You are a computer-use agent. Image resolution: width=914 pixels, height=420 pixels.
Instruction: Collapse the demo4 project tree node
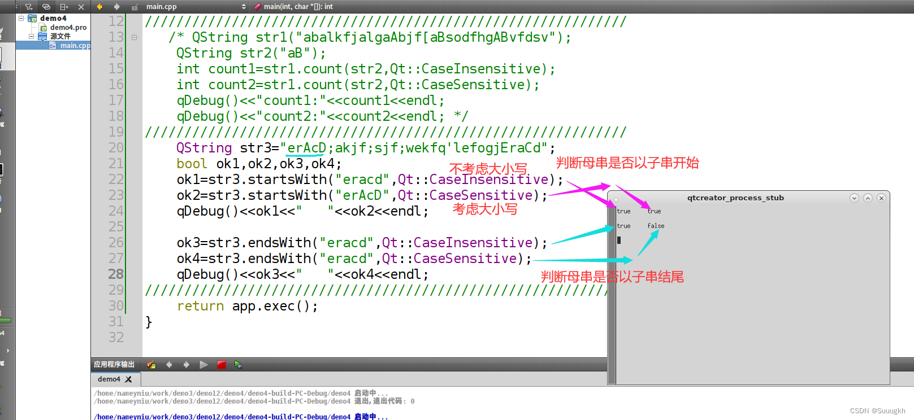point(21,18)
